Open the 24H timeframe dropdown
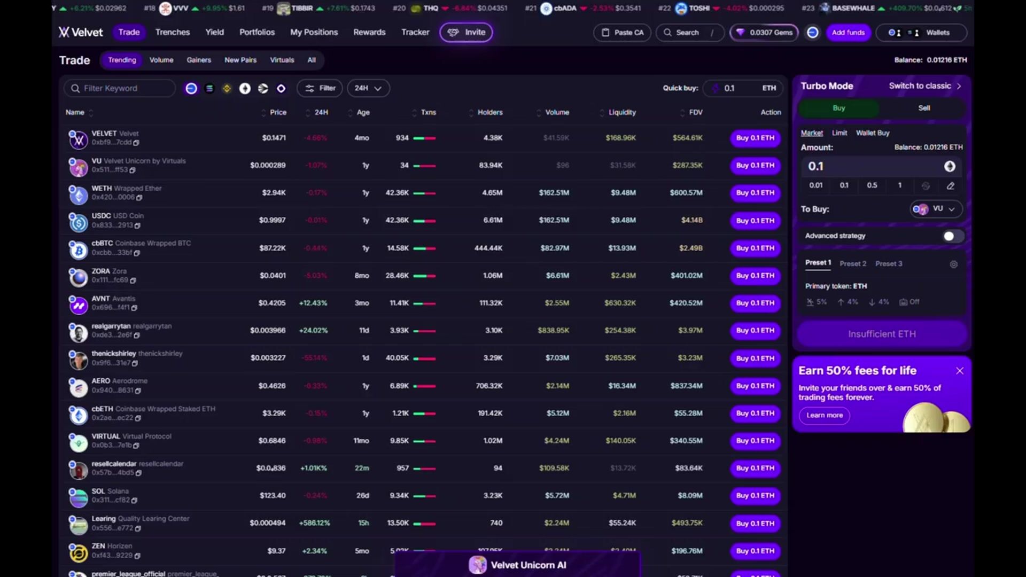Image resolution: width=1026 pixels, height=577 pixels. 368,88
